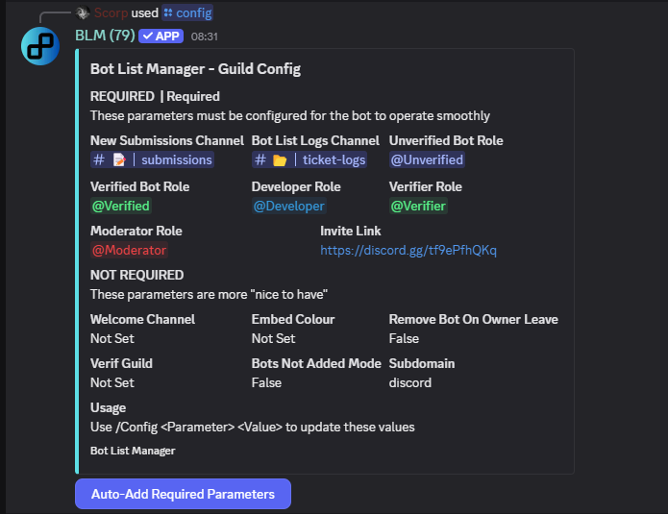Open the discord.gg invite link

[408, 250]
